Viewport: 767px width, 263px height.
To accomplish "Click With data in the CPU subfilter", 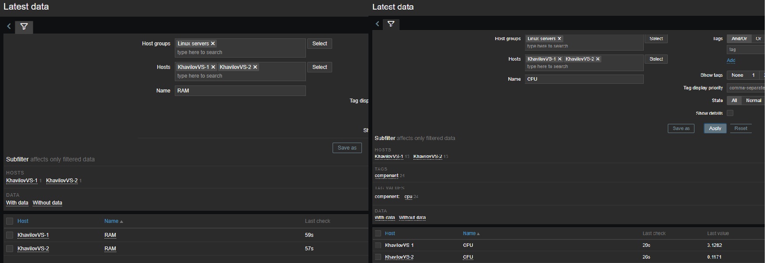I will point(385,218).
